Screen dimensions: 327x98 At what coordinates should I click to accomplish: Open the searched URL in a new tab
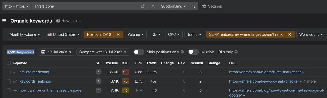(x=143, y=6)
